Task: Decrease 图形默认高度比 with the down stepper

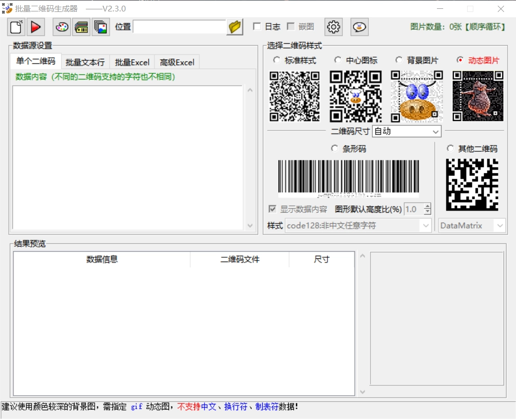Action: point(427,212)
